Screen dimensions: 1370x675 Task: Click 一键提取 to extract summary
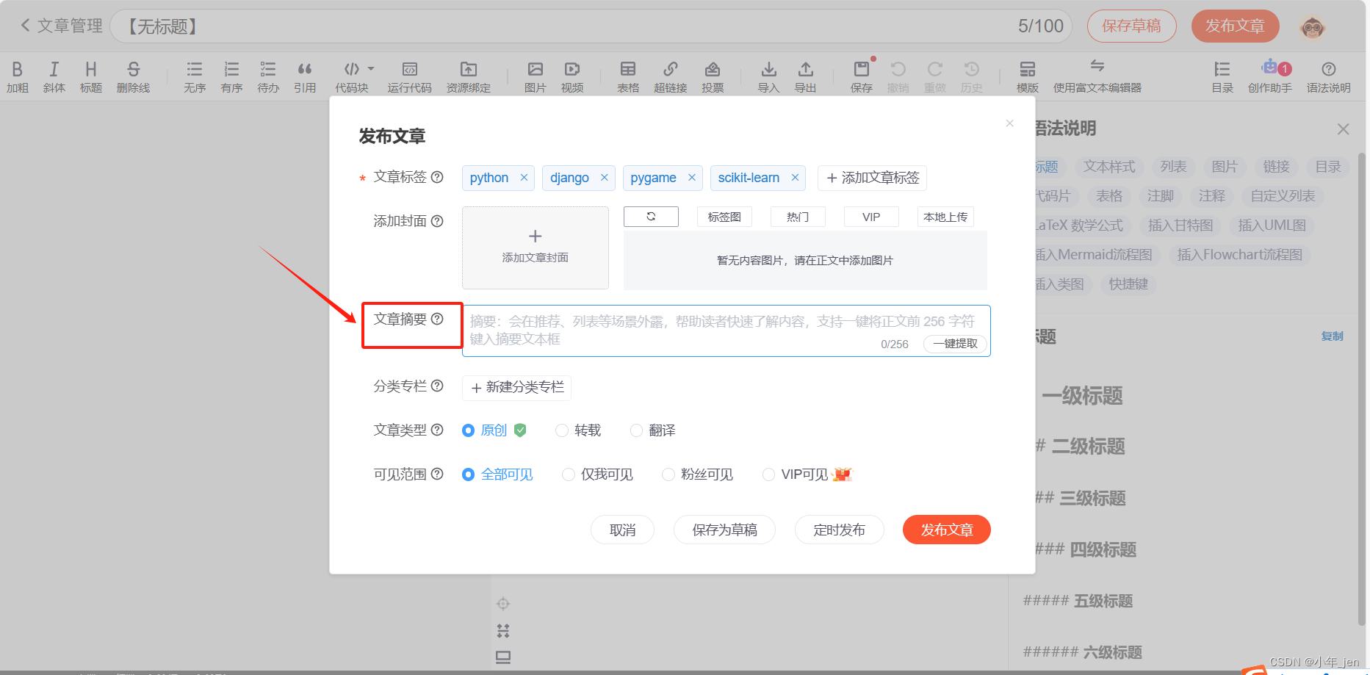[x=955, y=344]
